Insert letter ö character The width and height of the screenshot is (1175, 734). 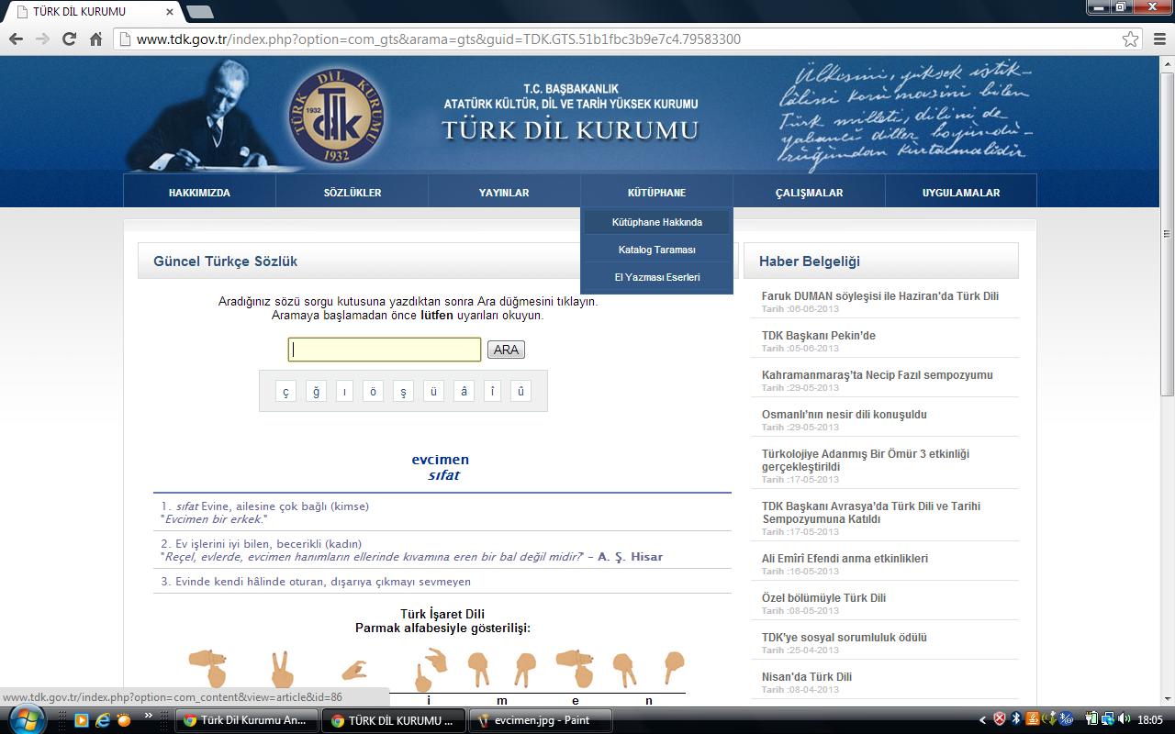(x=373, y=392)
